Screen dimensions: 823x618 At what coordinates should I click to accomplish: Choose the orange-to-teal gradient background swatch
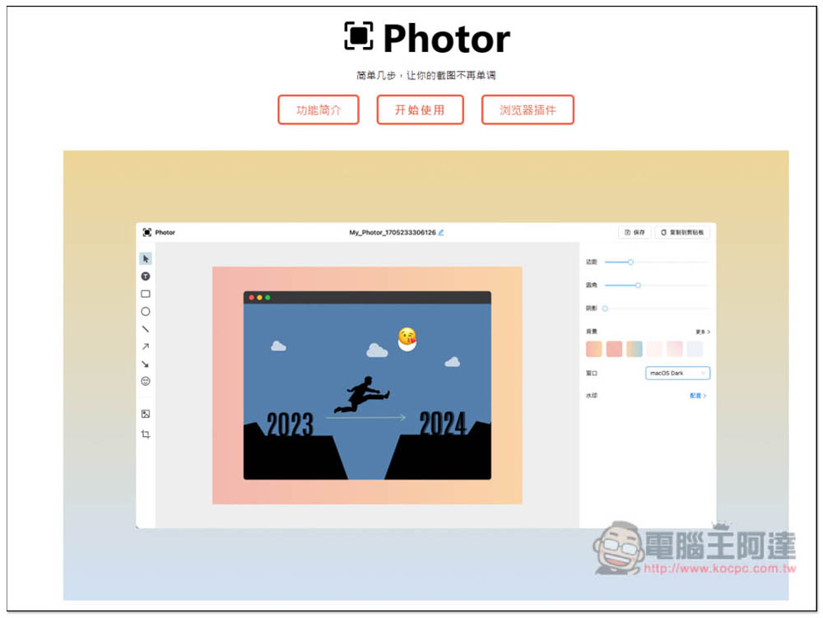[634, 349]
